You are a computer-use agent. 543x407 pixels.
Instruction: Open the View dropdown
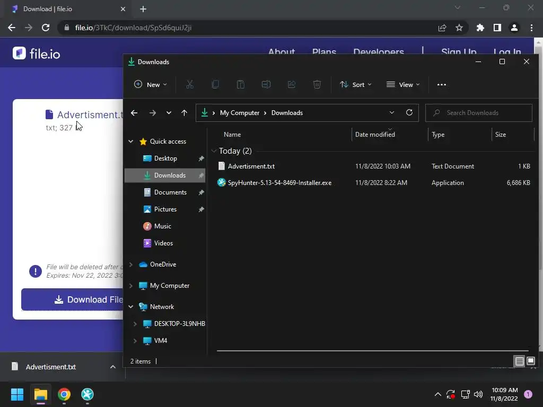click(403, 84)
